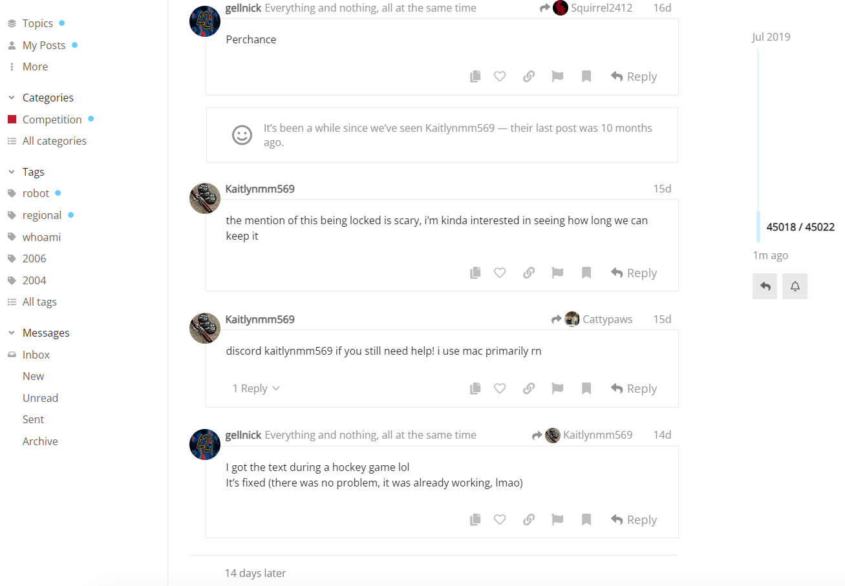Expand the "1 Reply" dropdown

click(x=256, y=388)
